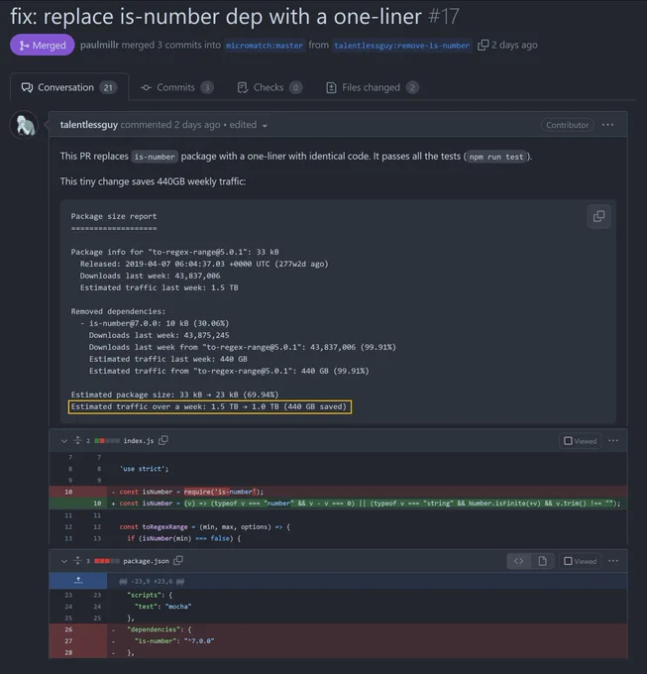Copy the index.js file path

(x=163, y=440)
